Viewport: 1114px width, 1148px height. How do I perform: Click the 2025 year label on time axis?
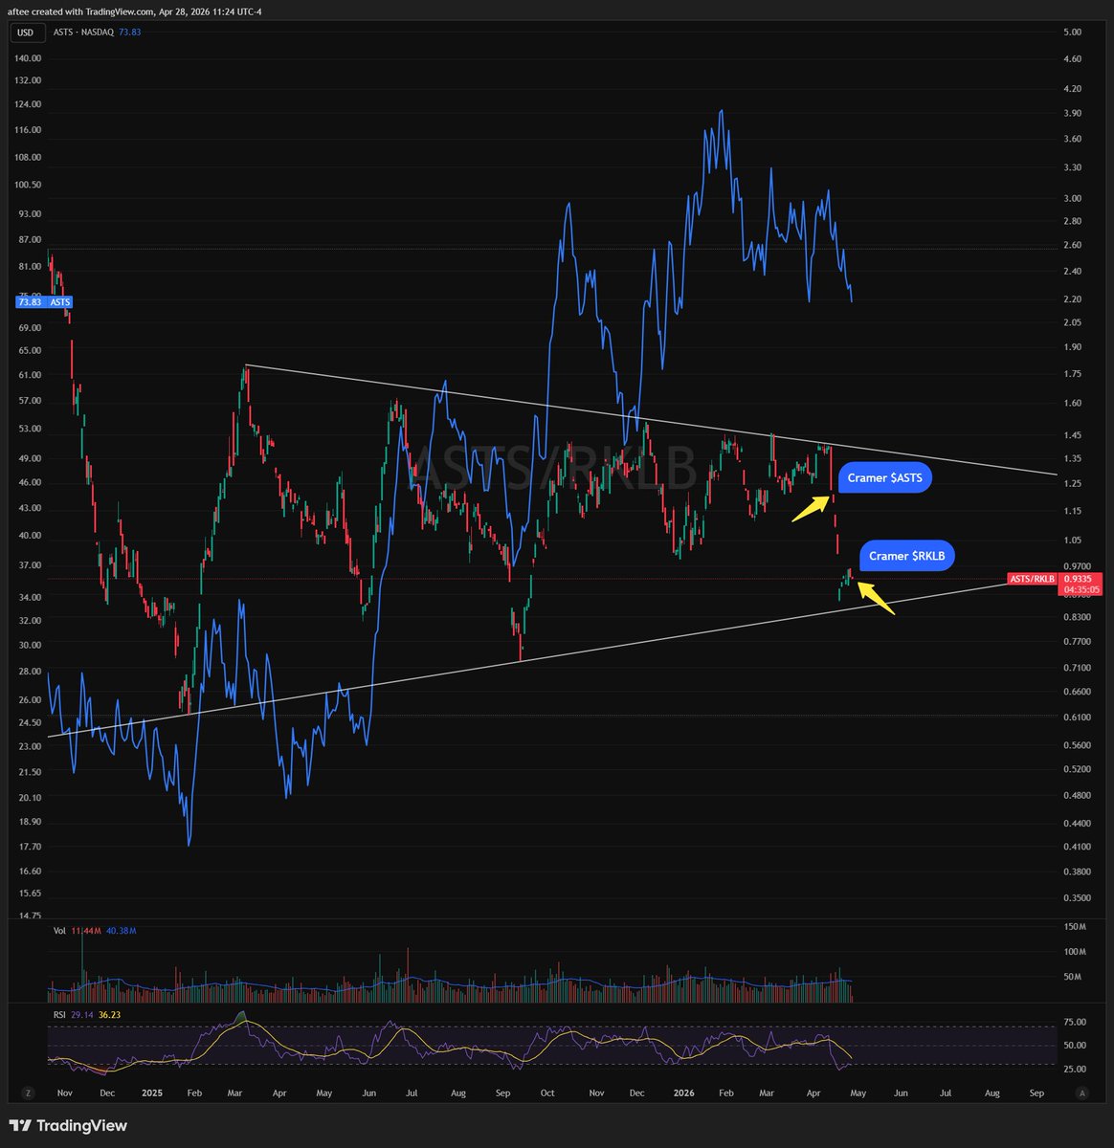tap(151, 1093)
